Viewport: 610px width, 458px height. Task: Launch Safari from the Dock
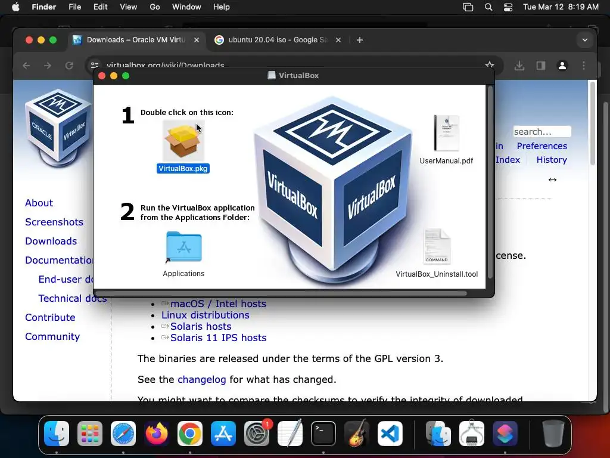point(123,434)
